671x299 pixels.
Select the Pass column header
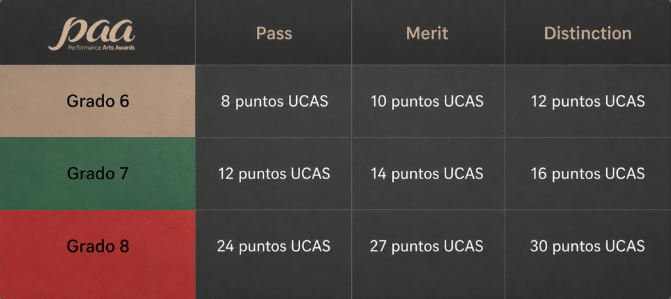[274, 33]
